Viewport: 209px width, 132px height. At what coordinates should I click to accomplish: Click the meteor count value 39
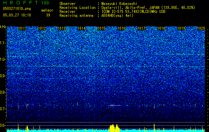(x=48, y=15)
